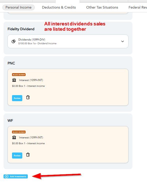Click the bank icon in WF card
This screenshot has width=147, height=190.
14,137
